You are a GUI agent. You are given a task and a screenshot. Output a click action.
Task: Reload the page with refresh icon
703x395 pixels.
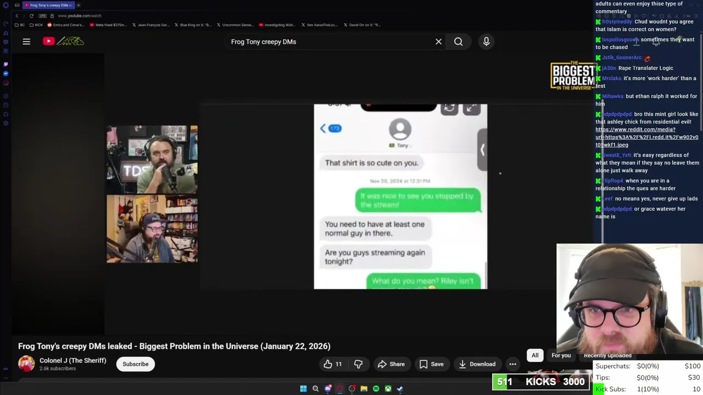point(31,15)
